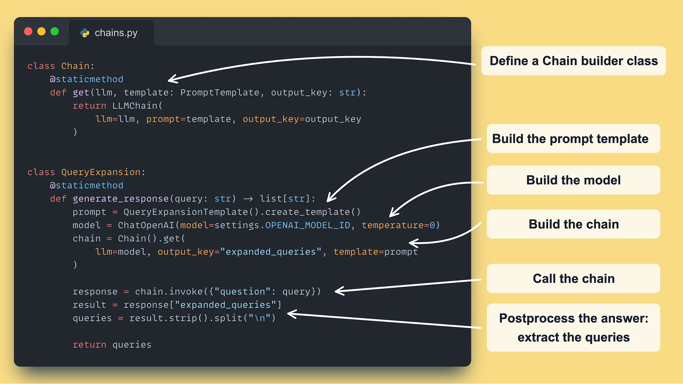This screenshot has width=683, height=384.
Task: Click the 'class Chain:' code line
Action: (x=61, y=66)
